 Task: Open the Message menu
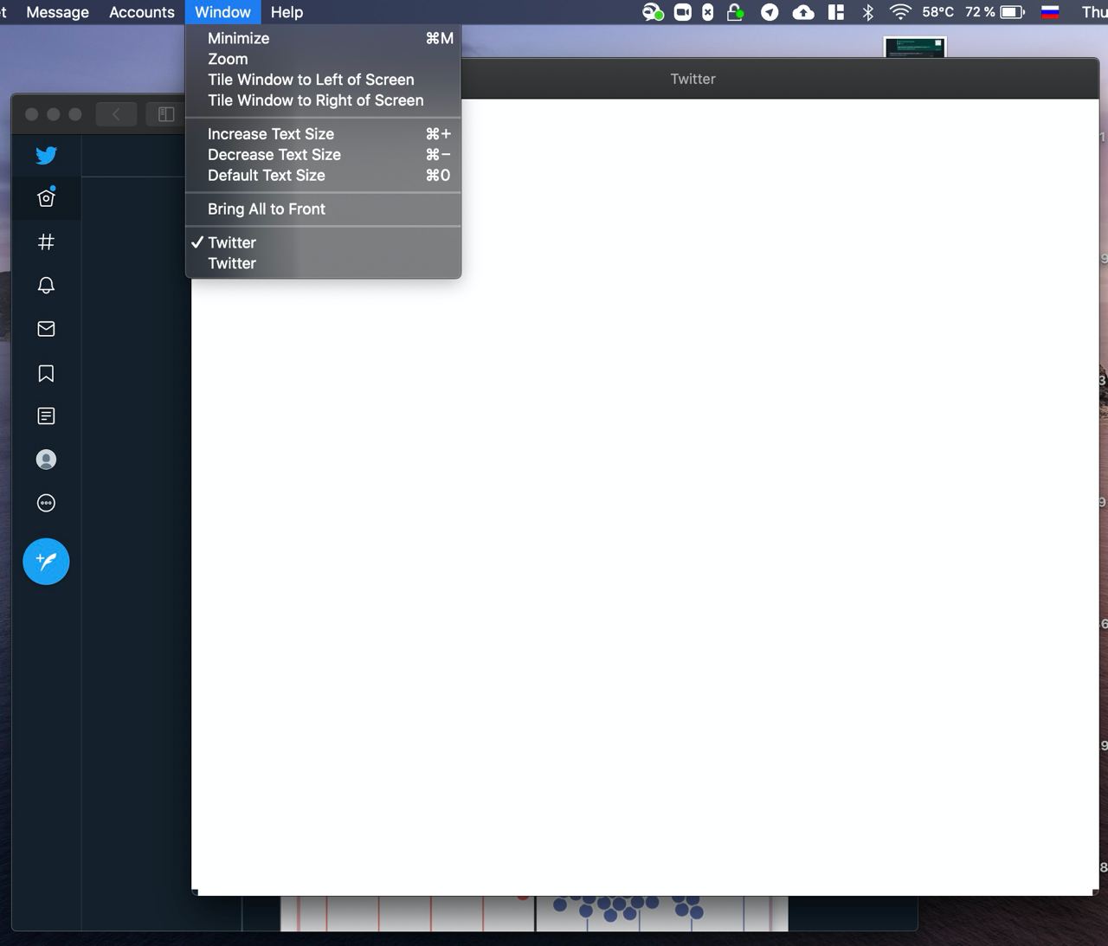[57, 12]
